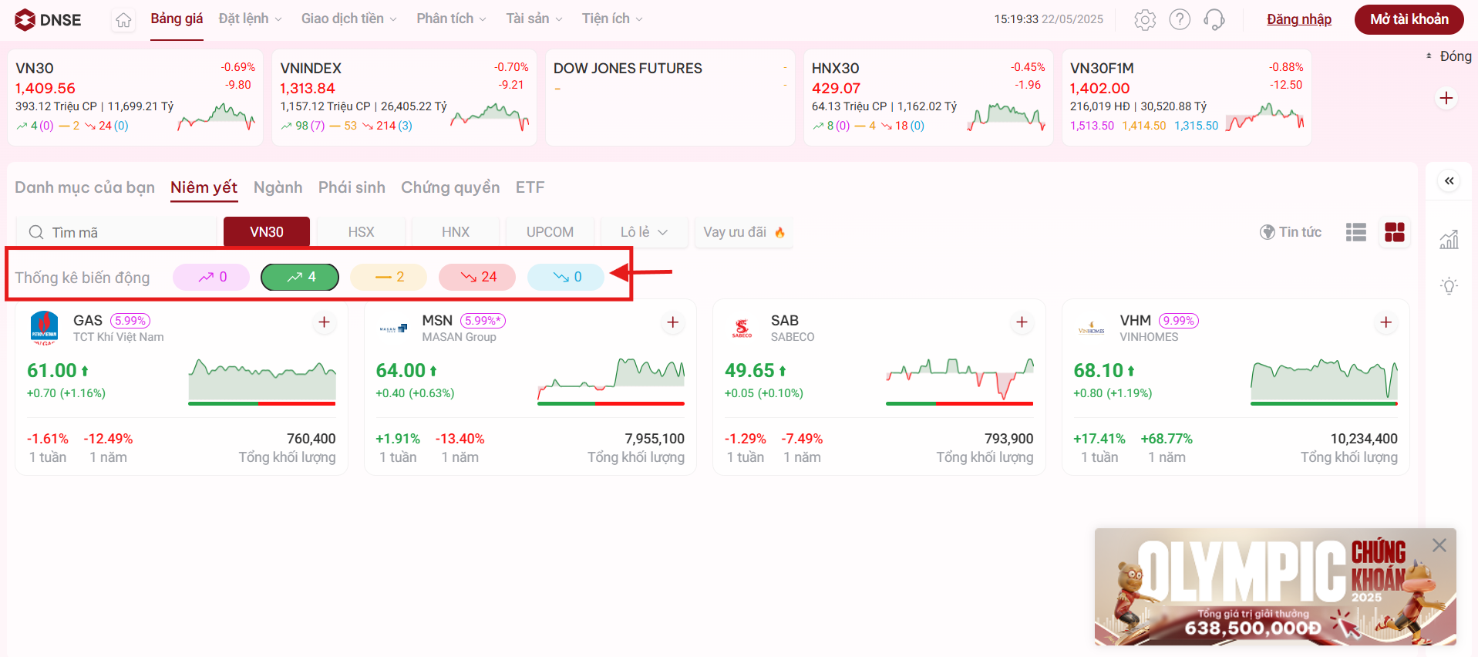Switch to the Phái sinh tab
The width and height of the screenshot is (1478, 657).
(x=352, y=187)
